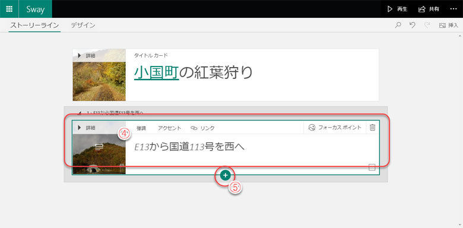Collapse the section 1 group arrow
The image size is (463, 228).
point(79,113)
